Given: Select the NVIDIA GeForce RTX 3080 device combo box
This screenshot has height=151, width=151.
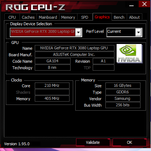Looking at the screenshot, I should 46,32.
